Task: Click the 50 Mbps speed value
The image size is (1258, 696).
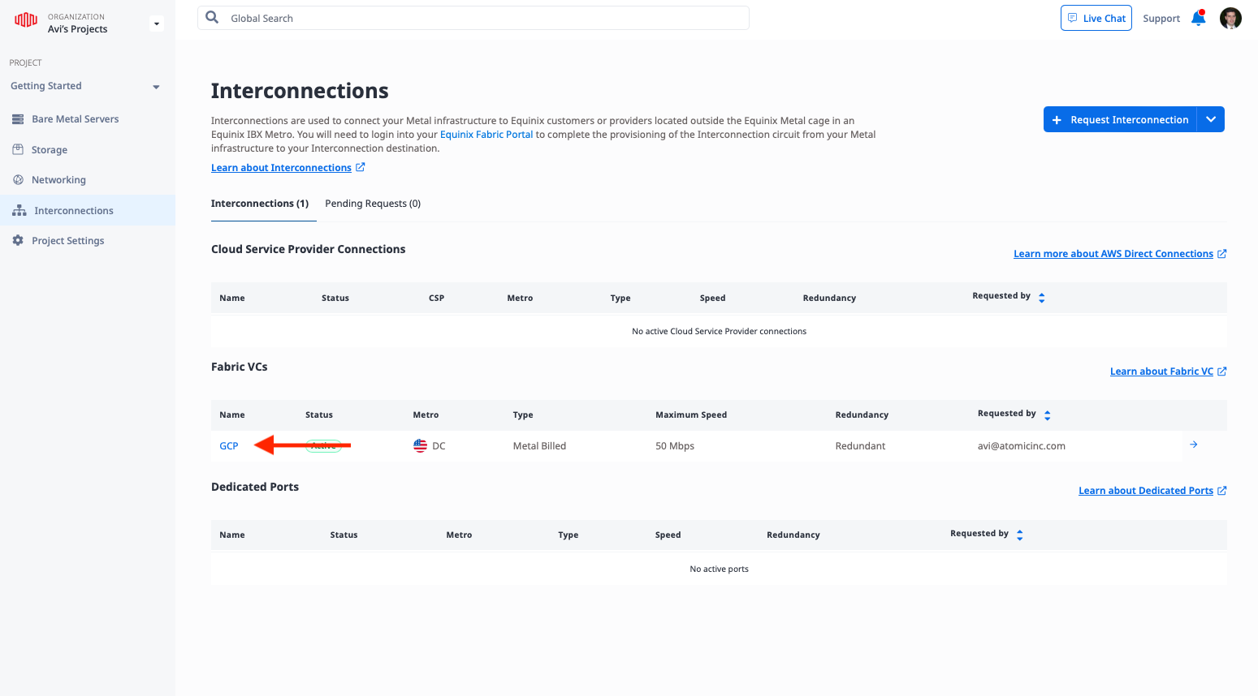Action: click(x=675, y=446)
